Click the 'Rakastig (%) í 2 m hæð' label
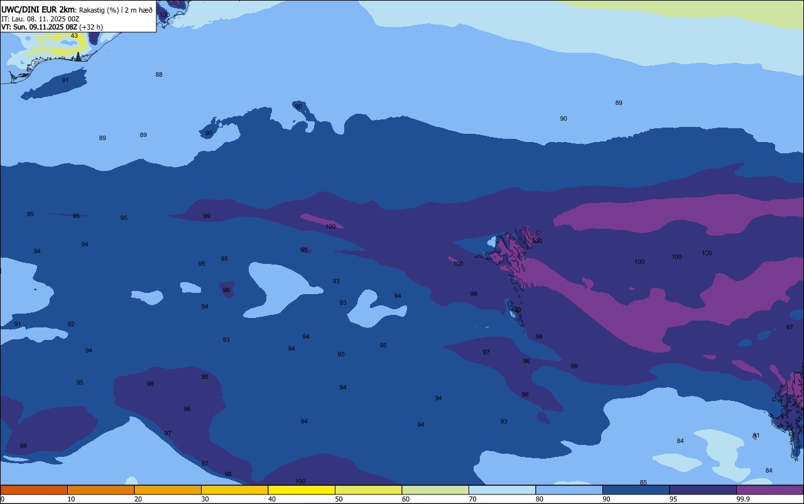The height and width of the screenshot is (504, 804). pos(116,10)
